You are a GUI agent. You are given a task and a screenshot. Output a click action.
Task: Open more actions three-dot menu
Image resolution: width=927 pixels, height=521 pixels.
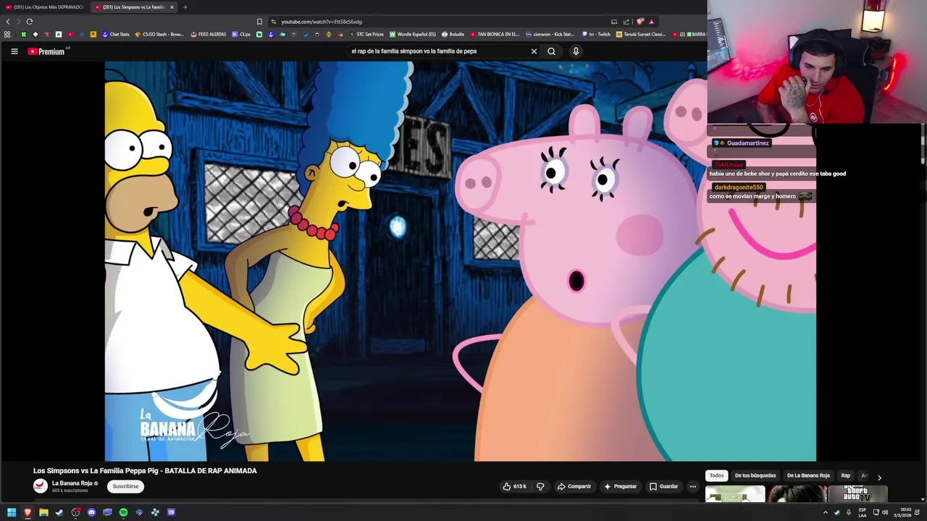pyautogui.click(x=693, y=486)
